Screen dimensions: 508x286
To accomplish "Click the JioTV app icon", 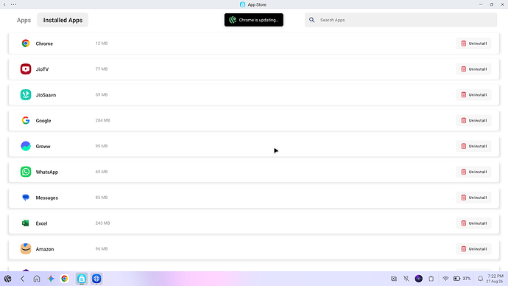I will pyautogui.click(x=26, y=69).
